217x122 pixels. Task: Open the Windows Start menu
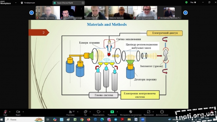pyautogui.click(x=2, y=120)
